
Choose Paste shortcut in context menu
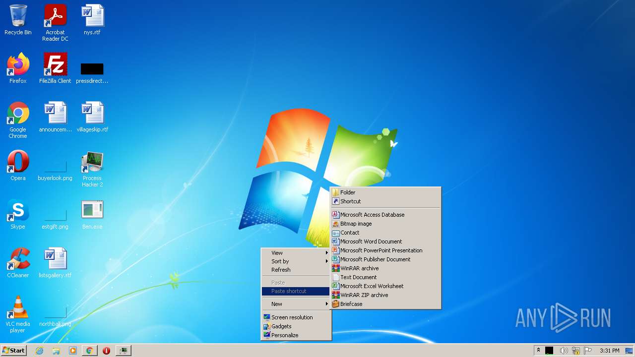click(296, 291)
